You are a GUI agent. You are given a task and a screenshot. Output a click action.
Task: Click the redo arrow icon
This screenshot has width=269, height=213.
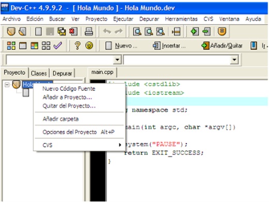(x=119, y=32)
